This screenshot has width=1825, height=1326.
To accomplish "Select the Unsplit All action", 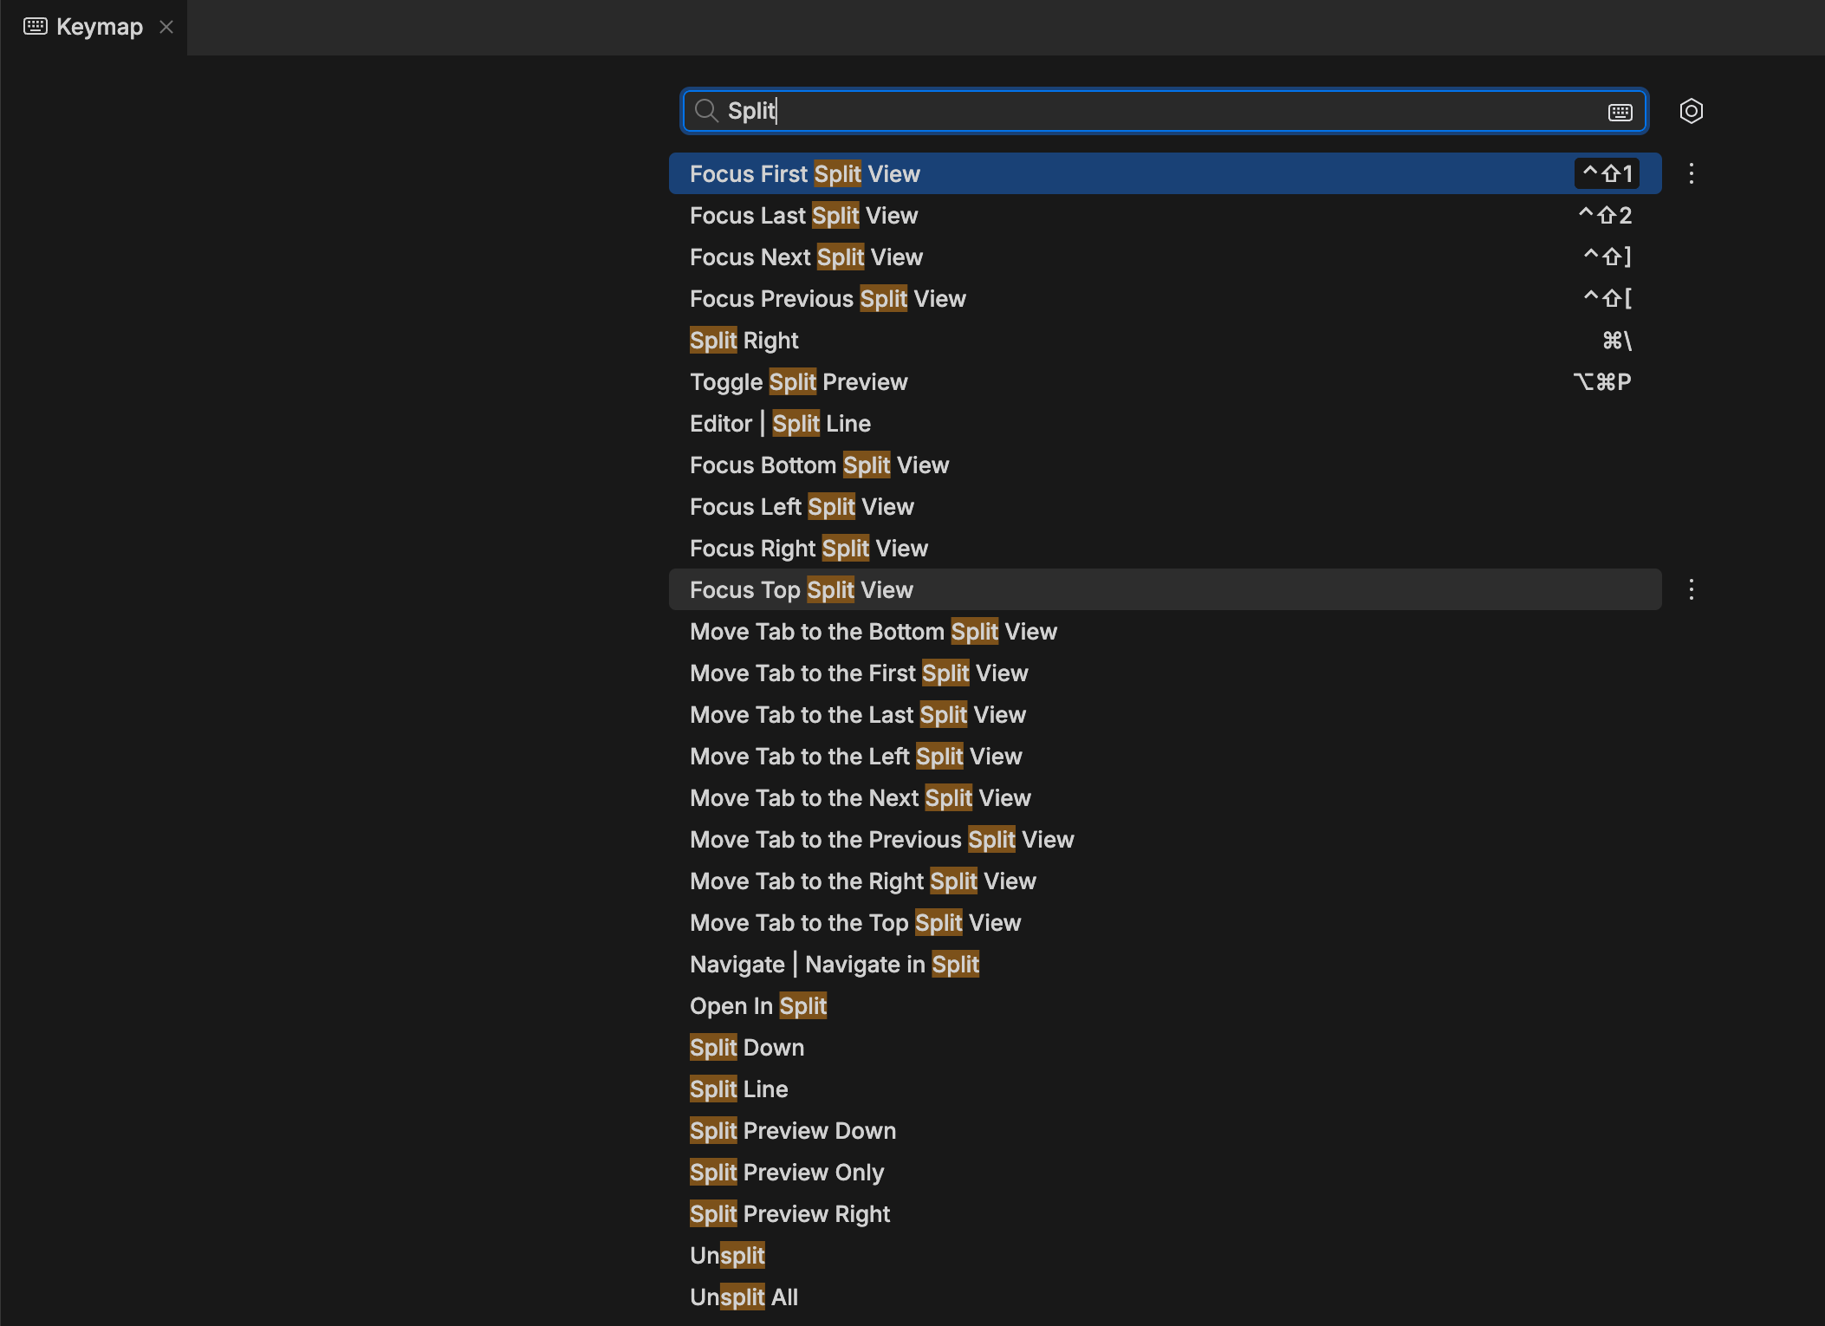I will tap(744, 1297).
